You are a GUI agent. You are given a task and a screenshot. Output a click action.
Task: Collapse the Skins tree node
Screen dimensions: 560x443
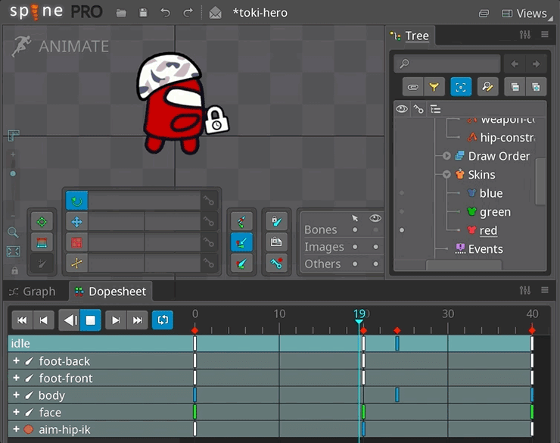click(446, 174)
